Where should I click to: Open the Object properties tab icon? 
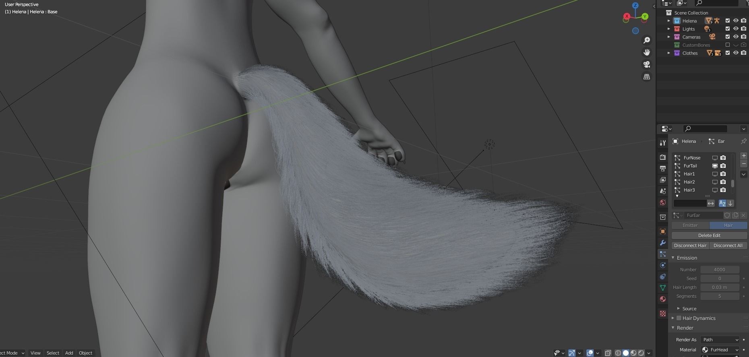(x=663, y=231)
